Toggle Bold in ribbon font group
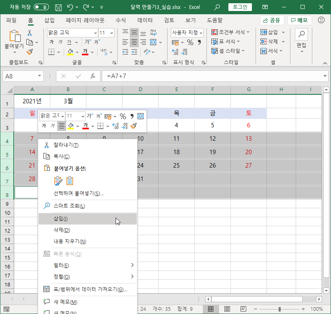The width and height of the screenshot is (331, 314). 52,42
